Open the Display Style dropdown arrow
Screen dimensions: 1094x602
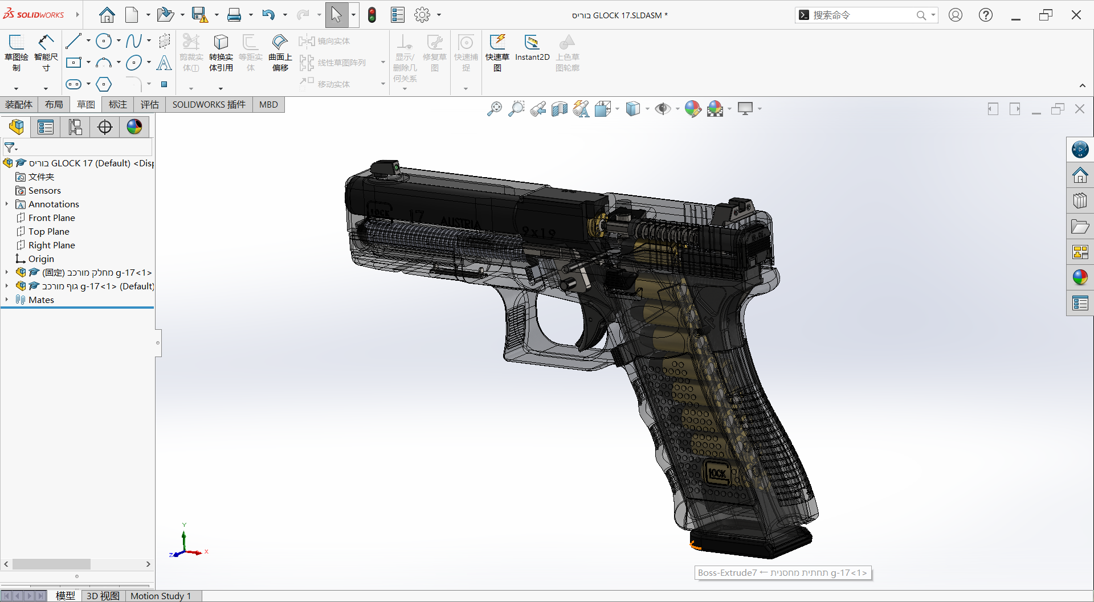point(647,109)
